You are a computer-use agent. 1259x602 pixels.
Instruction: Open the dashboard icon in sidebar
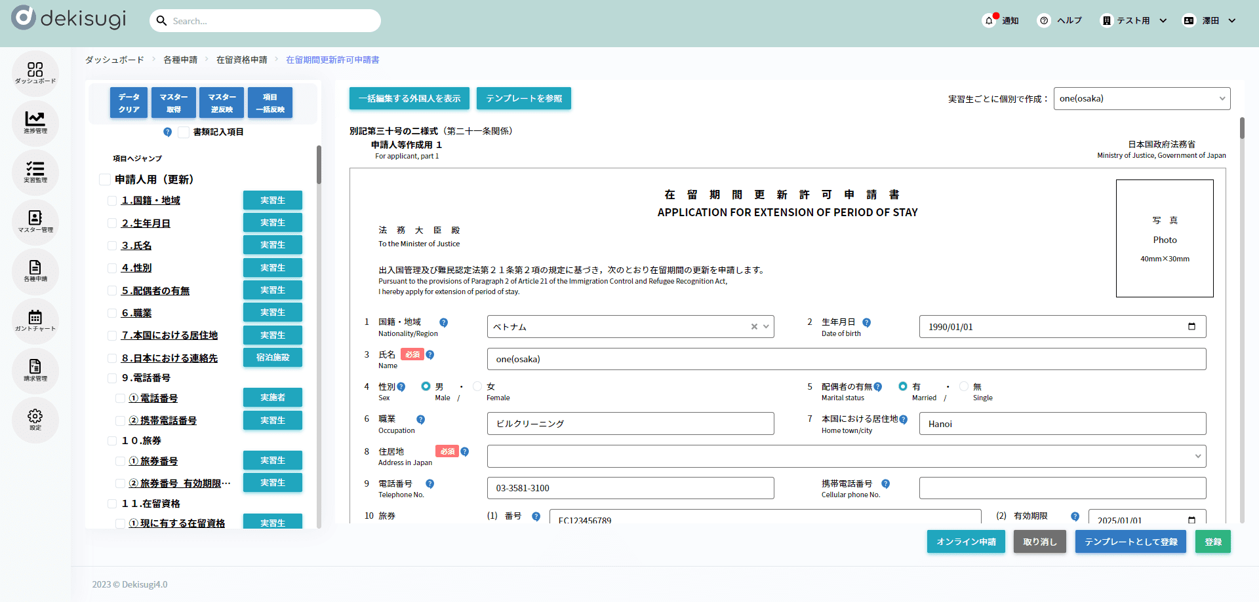click(x=35, y=72)
